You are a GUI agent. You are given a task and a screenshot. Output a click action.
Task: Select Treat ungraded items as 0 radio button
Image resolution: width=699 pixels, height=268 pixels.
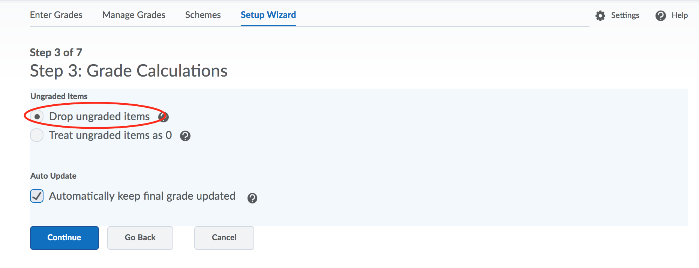pos(37,135)
